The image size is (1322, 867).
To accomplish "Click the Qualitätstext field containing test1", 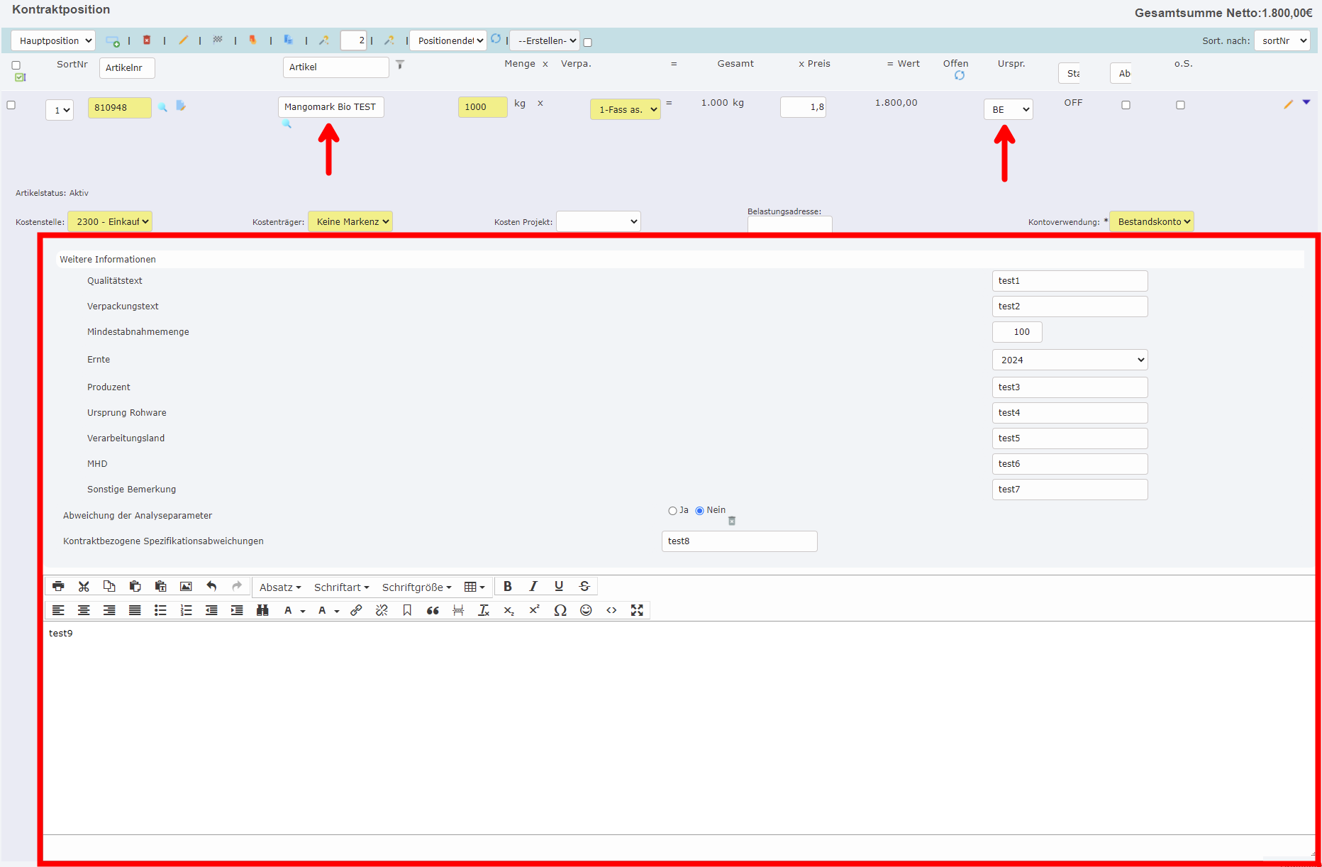I will pos(1069,280).
